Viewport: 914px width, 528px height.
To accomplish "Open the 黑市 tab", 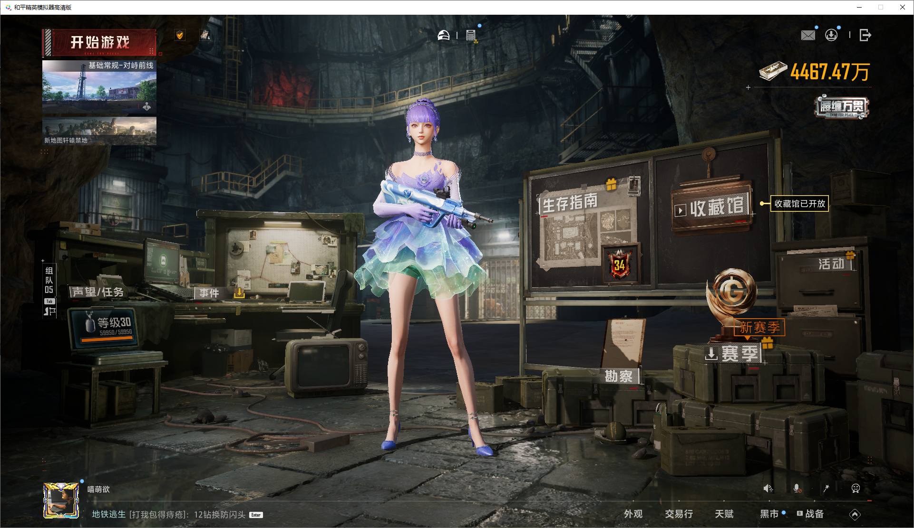I will [x=769, y=514].
